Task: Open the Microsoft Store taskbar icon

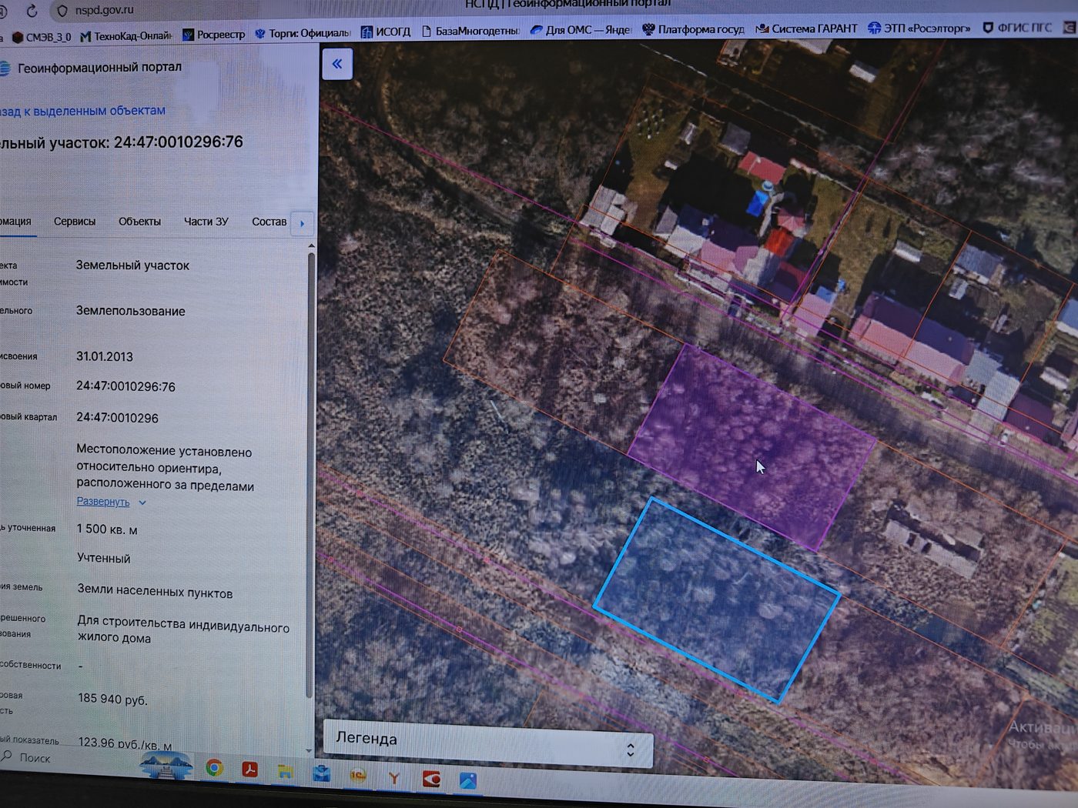Action: 321,773
